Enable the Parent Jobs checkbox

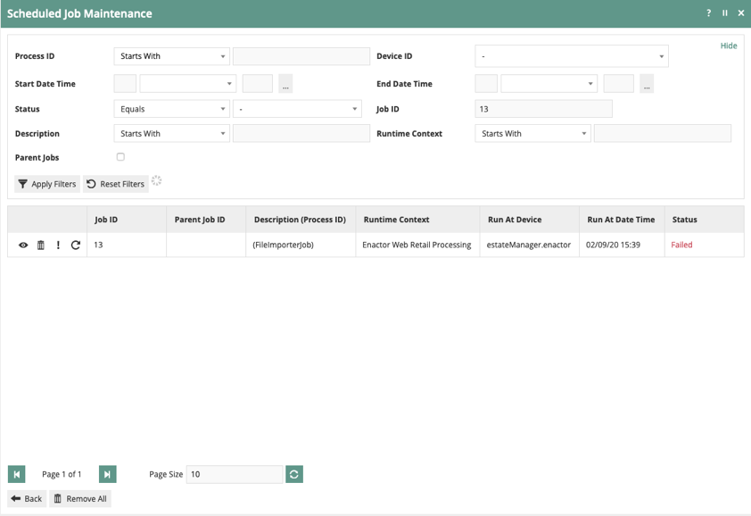[x=120, y=157]
